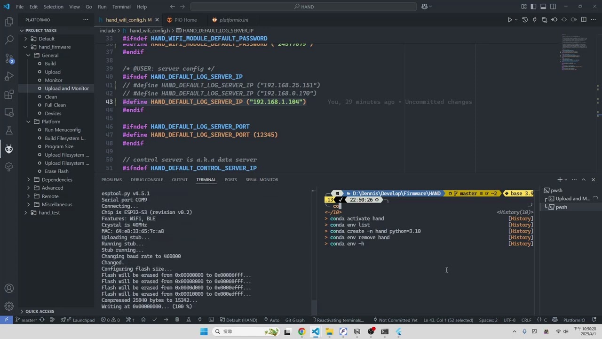
Task: Toggle the bottom panel layout button
Action: 543,7
